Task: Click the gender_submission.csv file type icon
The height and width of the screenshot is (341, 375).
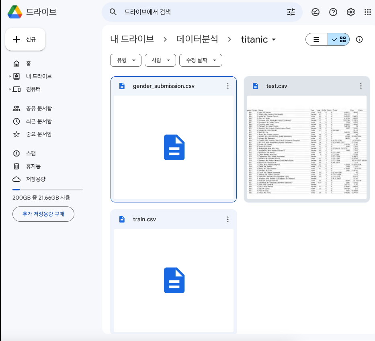Action: point(122,86)
